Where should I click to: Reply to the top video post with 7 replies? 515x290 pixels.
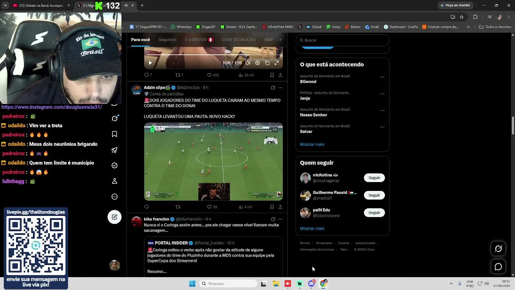click(x=148, y=75)
